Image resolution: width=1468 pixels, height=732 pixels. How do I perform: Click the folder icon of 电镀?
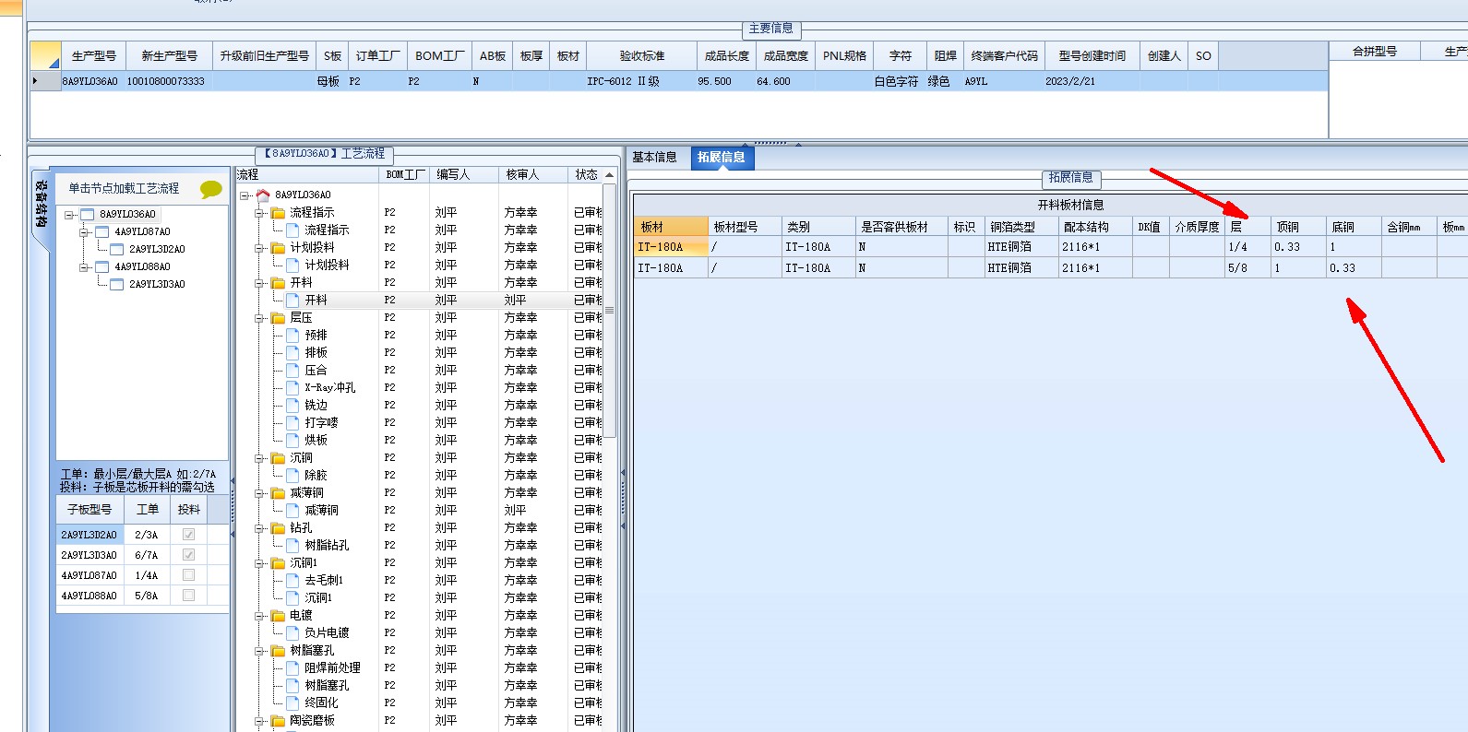coord(278,615)
